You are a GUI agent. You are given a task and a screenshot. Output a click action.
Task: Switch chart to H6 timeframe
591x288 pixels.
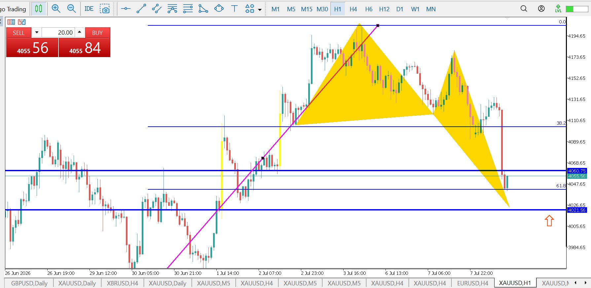(369, 9)
